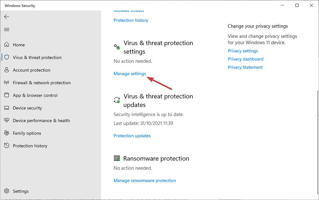Toggle the hamburger navigation menu
This screenshot has width=319, height=200.
[7, 30]
